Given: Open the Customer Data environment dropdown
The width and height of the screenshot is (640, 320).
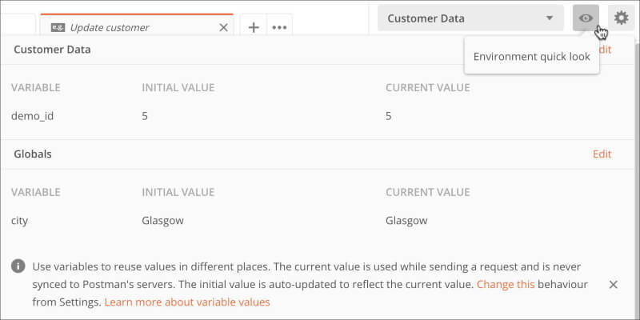Looking at the screenshot, I should point(470,18).
